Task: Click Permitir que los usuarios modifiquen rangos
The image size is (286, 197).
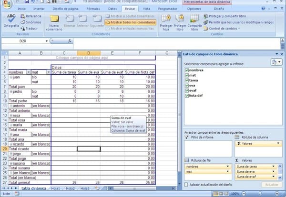Action: click(239, 22)
